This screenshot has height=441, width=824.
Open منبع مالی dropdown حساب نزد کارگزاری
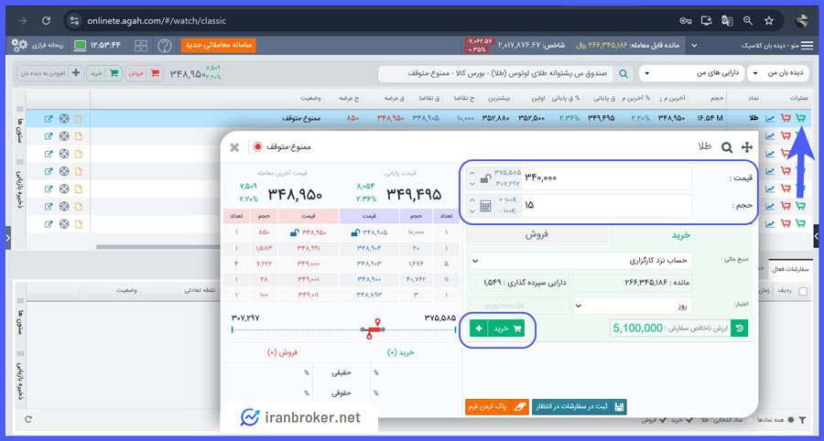coord(580,261)
